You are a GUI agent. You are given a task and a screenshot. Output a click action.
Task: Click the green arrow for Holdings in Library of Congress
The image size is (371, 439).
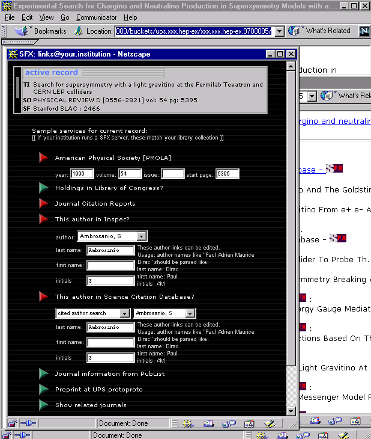tap(43, 188)
